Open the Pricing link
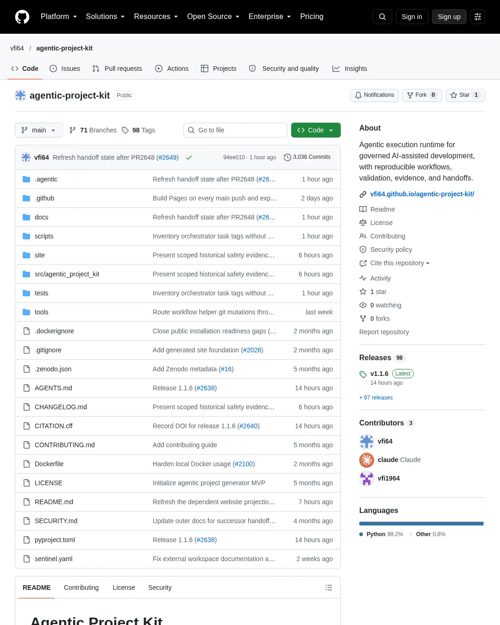This screenshot has height=625, width=500. tap(312, 17)
